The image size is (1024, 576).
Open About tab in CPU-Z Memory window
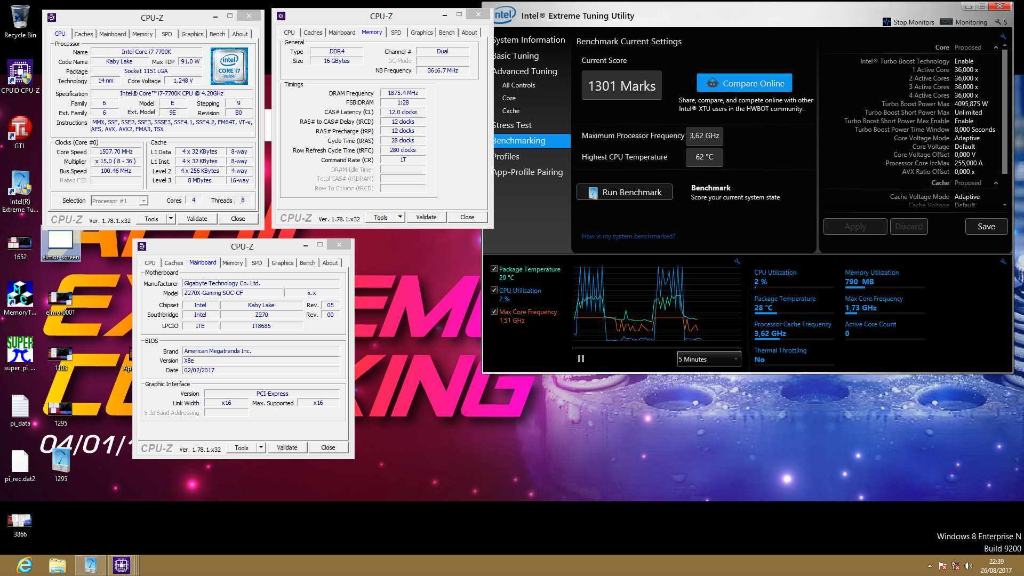coord(469,33)
